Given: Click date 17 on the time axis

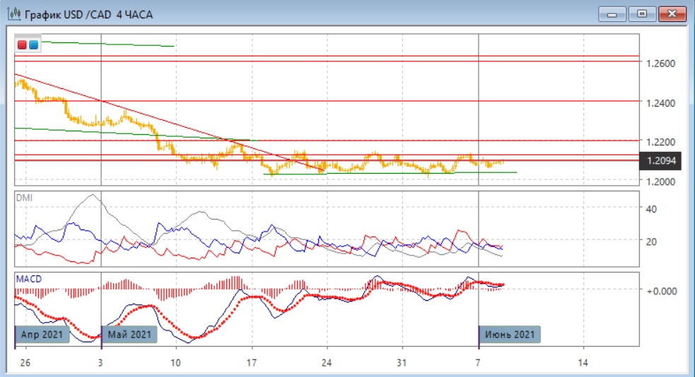Looking at the screenshot, I should tap(252, 363).
